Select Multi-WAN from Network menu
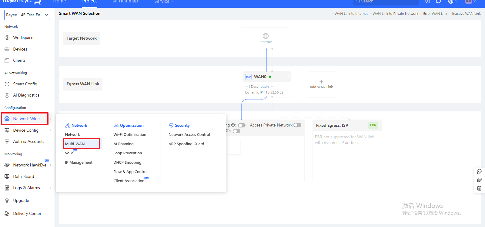The image size is (485, 227). click(x=75, y=144)
